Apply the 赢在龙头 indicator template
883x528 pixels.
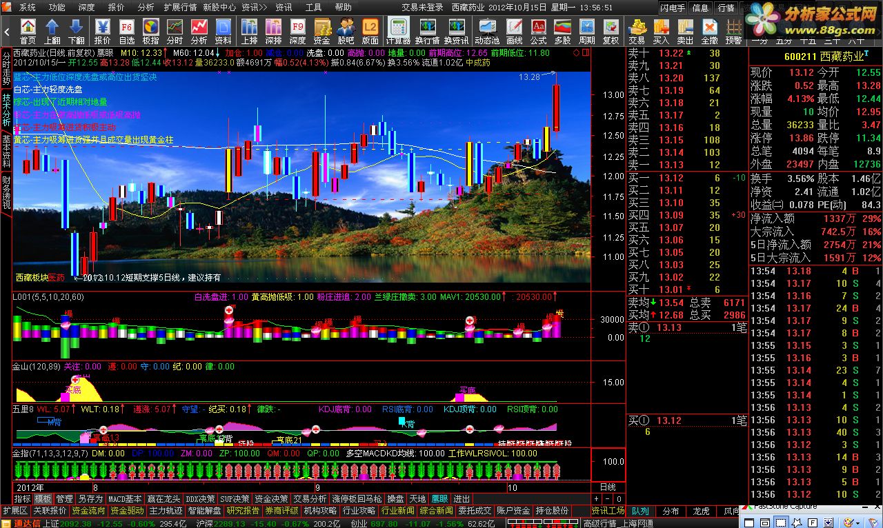click(x=163, y=498)
